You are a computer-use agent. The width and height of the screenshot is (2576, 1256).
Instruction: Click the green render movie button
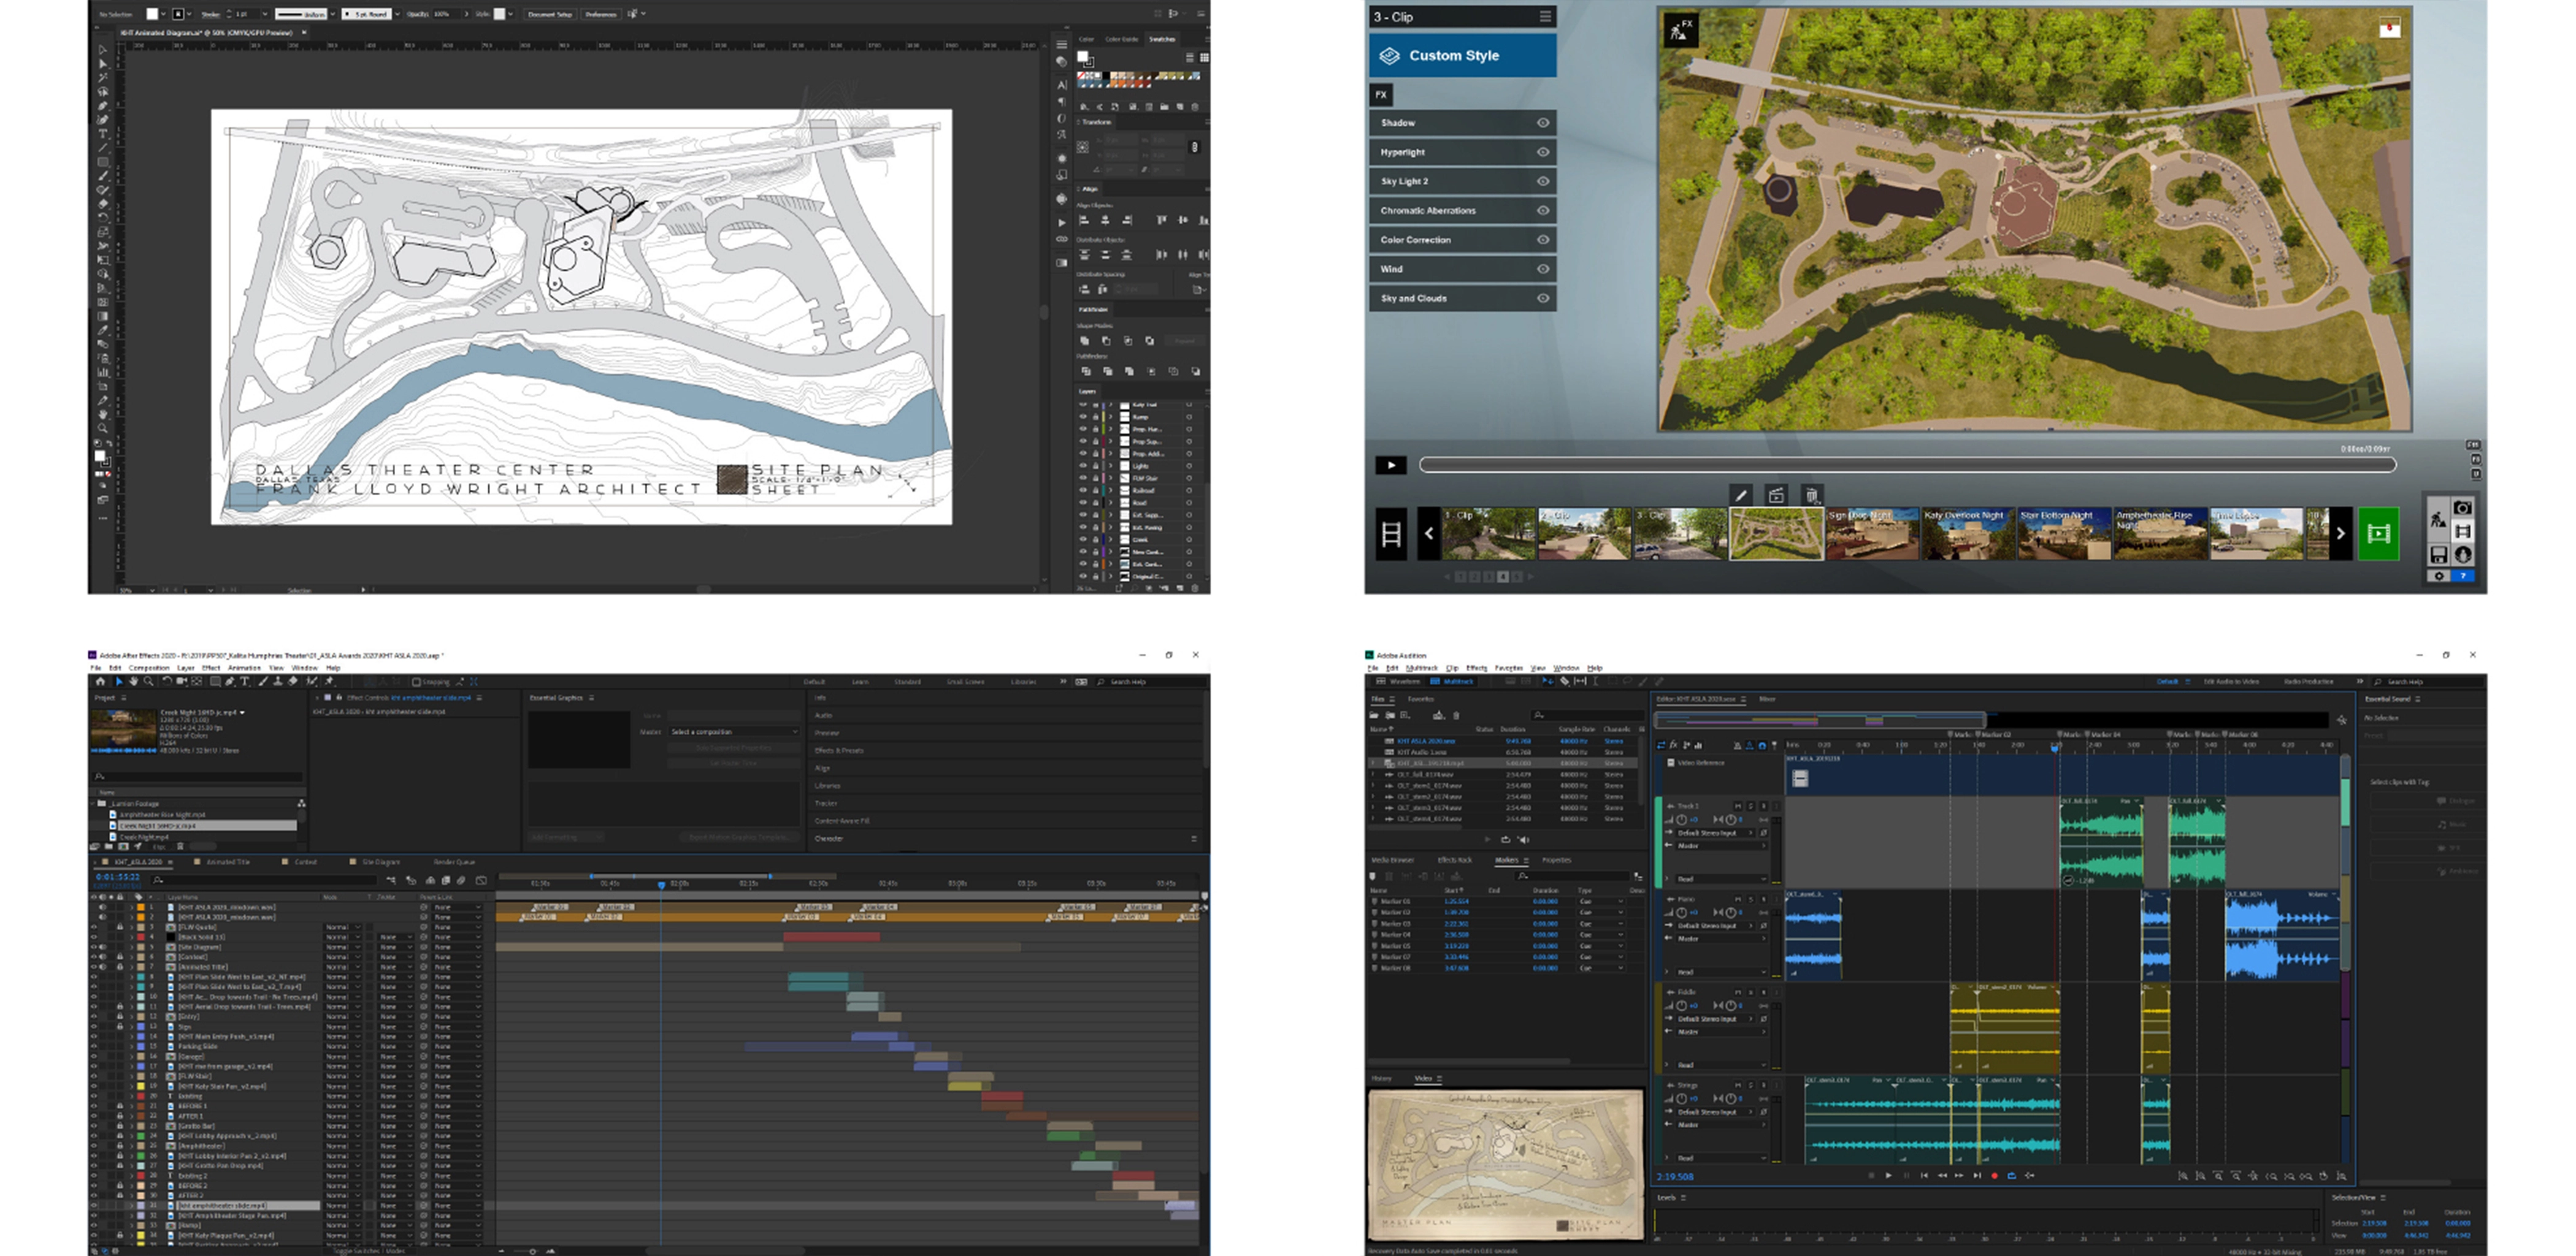tap(2379, 533)
